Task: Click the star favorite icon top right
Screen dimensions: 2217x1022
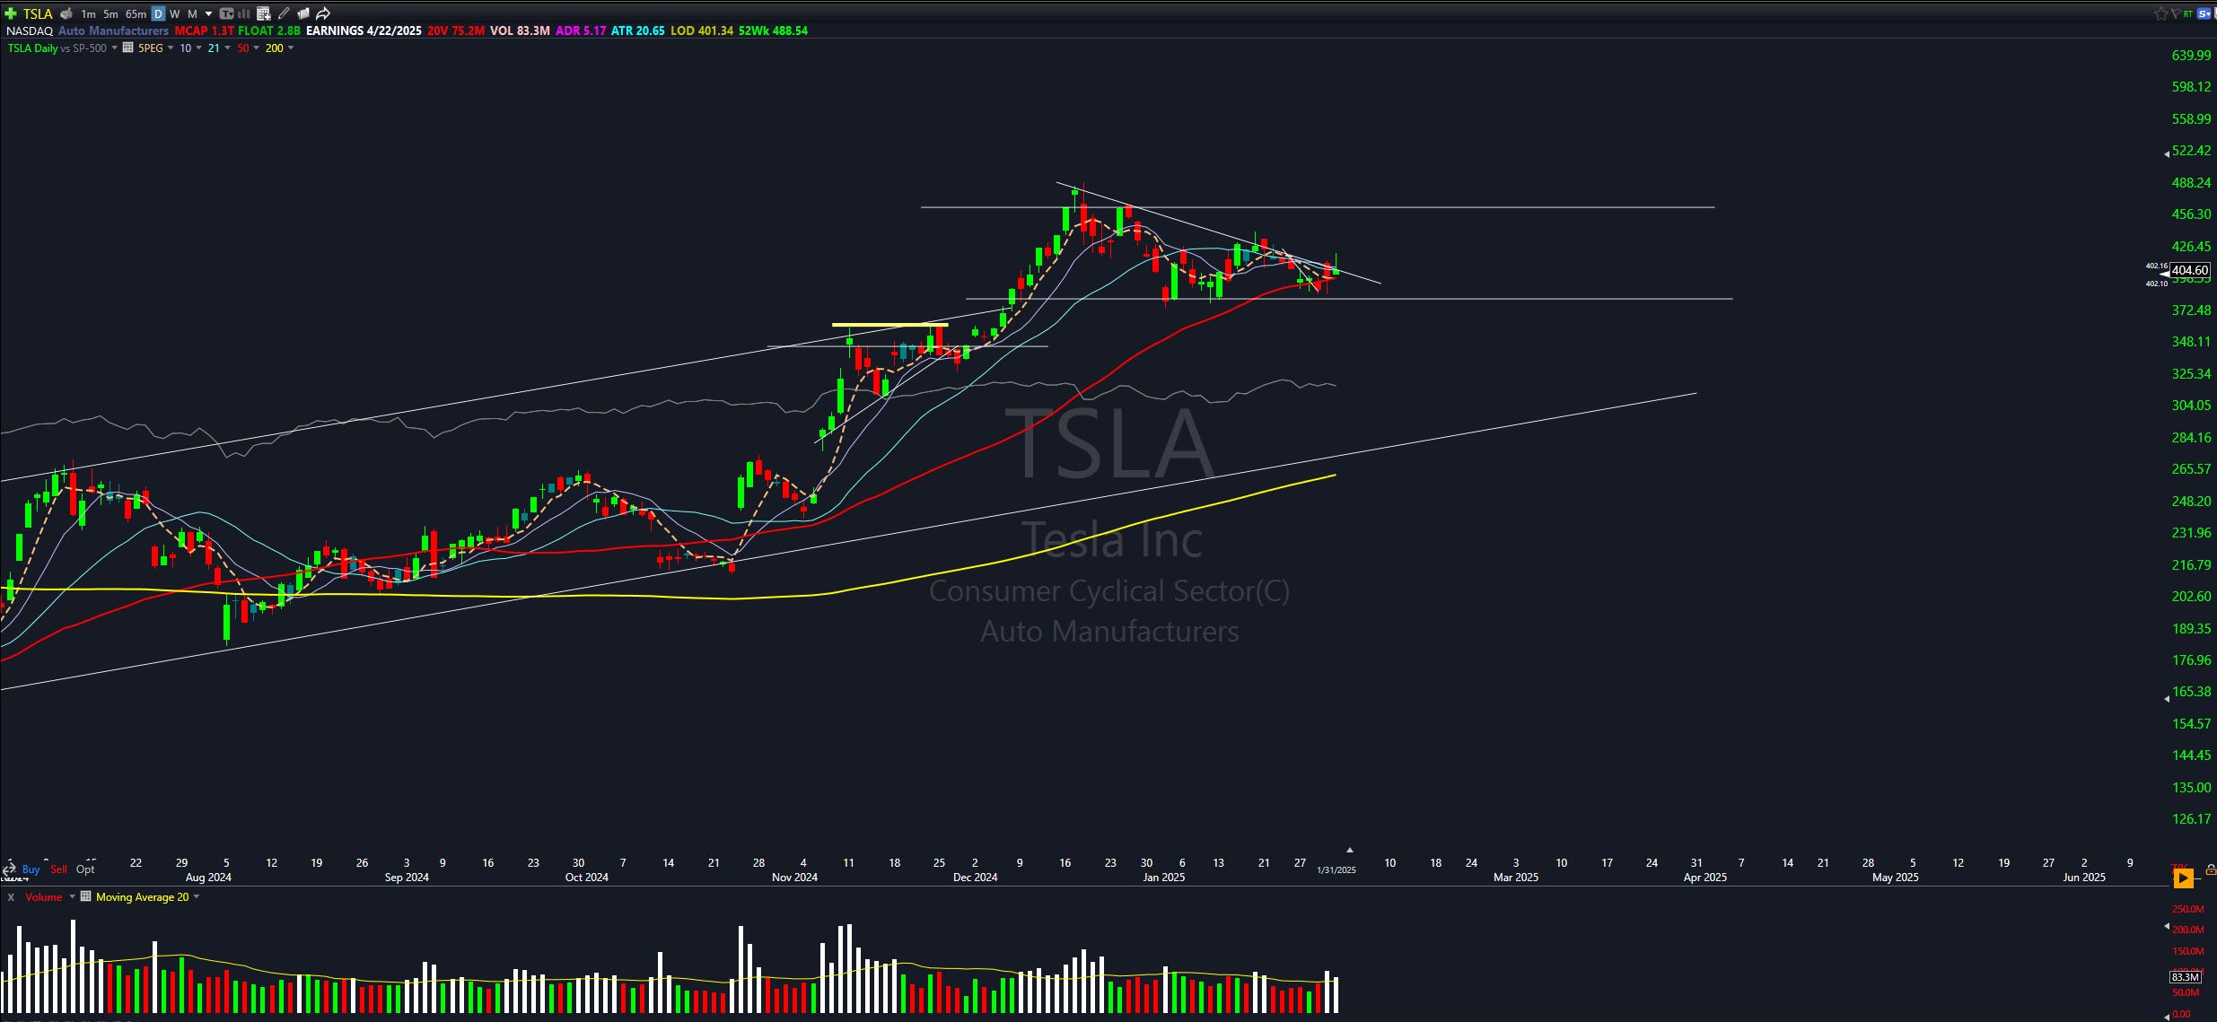Action: 2161,13
